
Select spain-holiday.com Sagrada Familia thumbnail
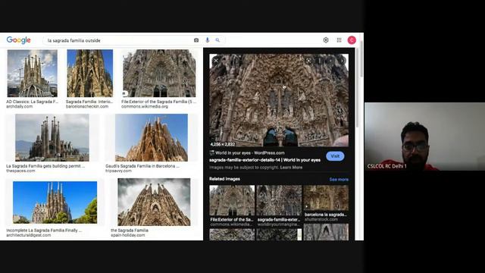pyautogui.click(x=154, y=202)
